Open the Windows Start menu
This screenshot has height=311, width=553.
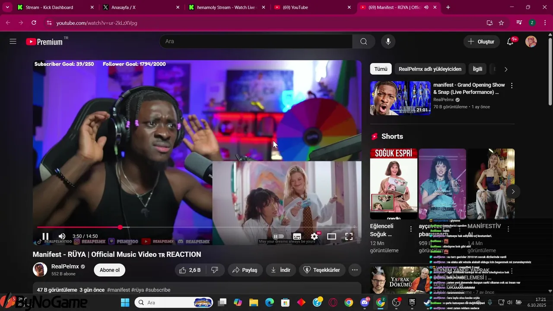(125, 302)
